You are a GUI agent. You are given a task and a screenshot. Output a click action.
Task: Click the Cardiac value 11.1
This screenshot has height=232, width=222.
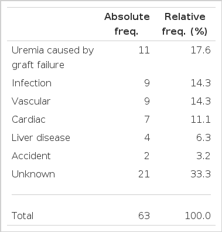click(200, 119)
